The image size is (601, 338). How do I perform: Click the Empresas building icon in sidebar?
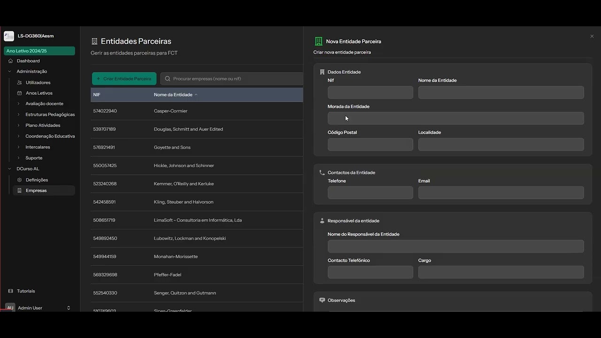[x=19, y=191]
